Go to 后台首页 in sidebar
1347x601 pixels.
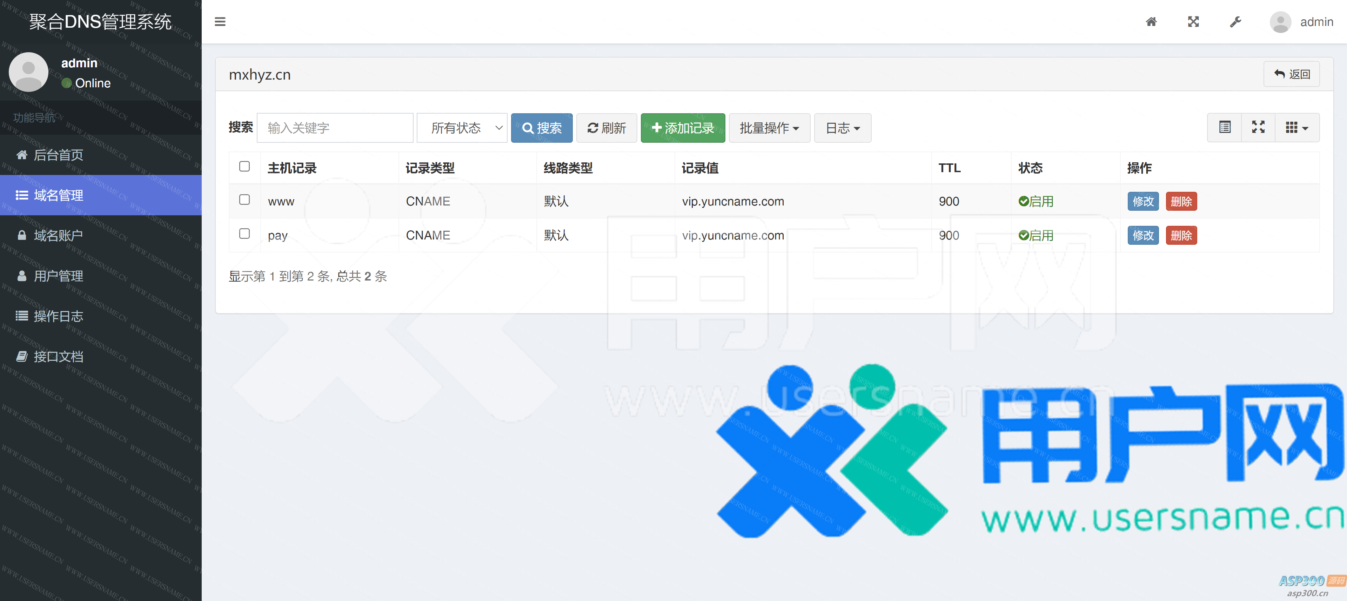(101, 155)
